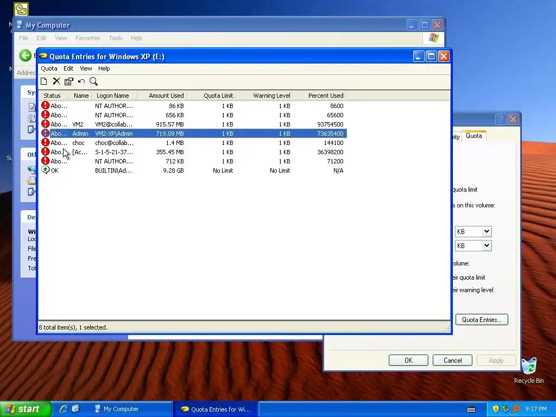Click the Quota Entries taskbar button

[x=216, y=409]
